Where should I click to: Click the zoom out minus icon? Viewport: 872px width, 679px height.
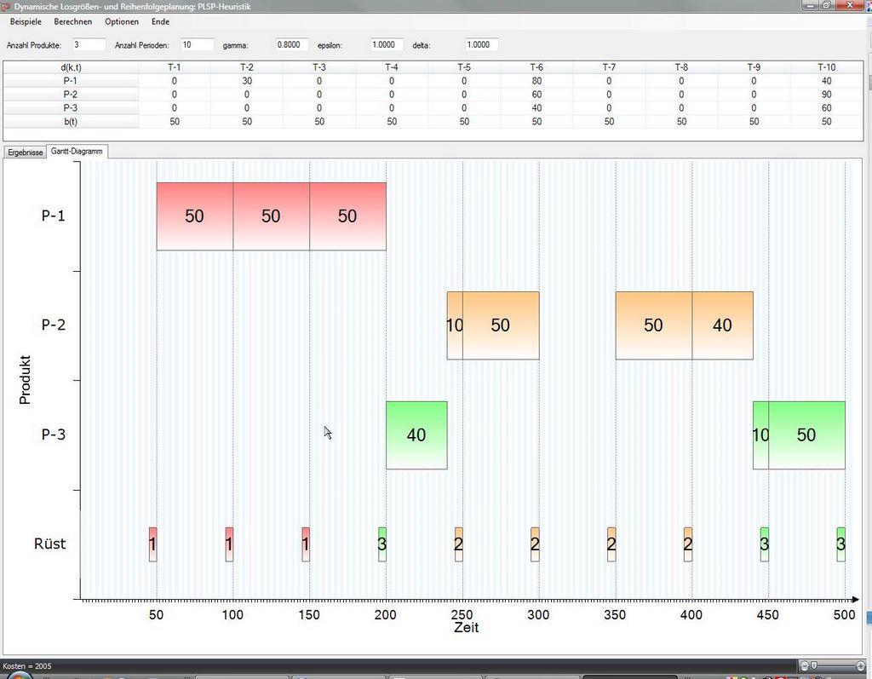pos(805,665)
